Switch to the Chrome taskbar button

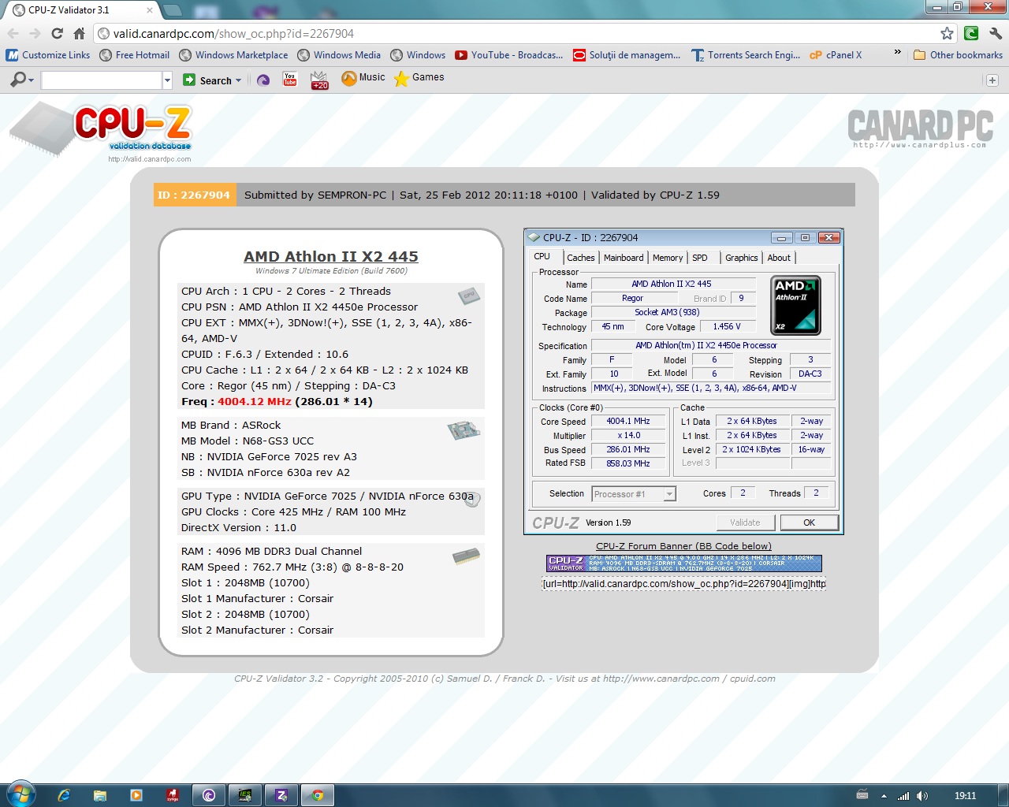(x=318, y=795)
